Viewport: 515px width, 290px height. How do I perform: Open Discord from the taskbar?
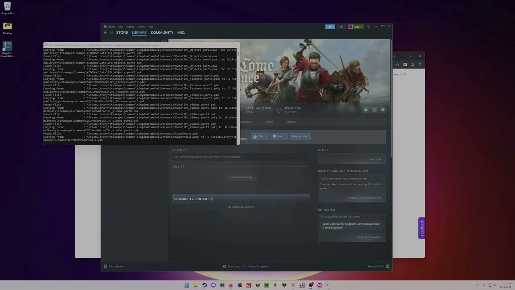tap(213, 285)
